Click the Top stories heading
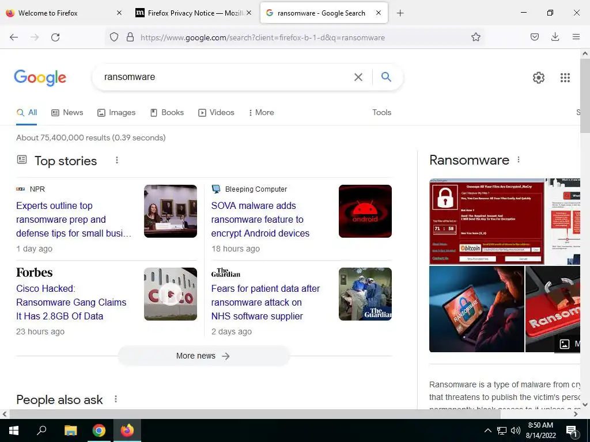The image size is (590, 442). point(66,161)
